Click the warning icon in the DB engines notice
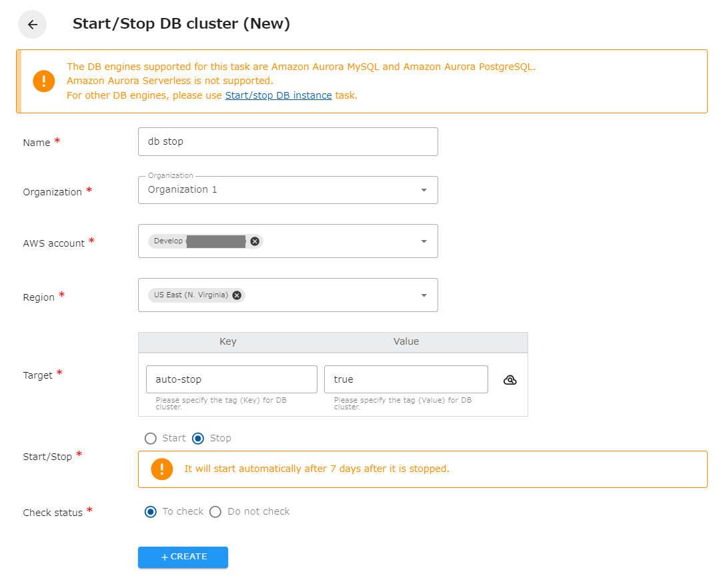 [x=43, y=81]
